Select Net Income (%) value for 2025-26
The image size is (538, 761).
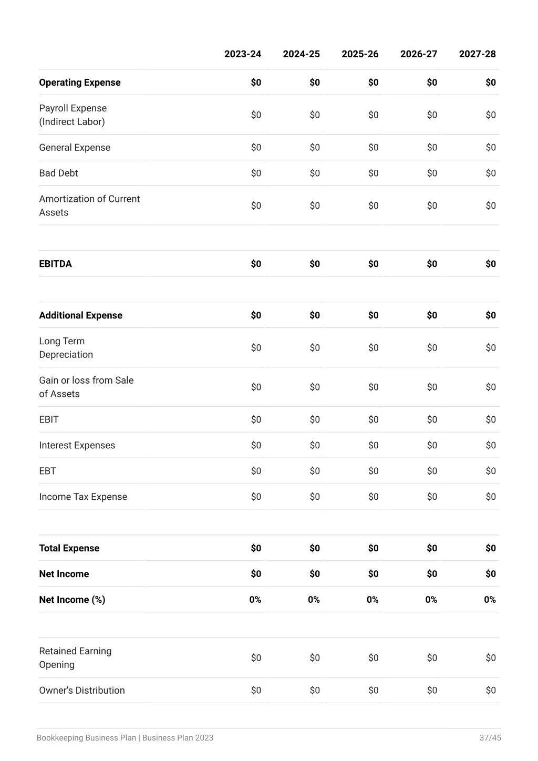tap(373, 600)
